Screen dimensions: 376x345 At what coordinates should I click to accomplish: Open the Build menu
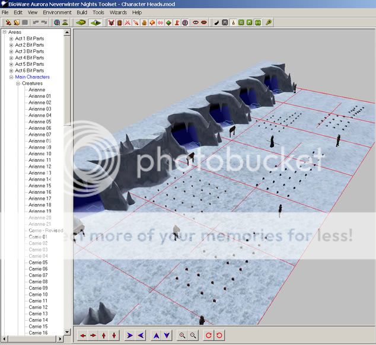[x=82, y=12]
